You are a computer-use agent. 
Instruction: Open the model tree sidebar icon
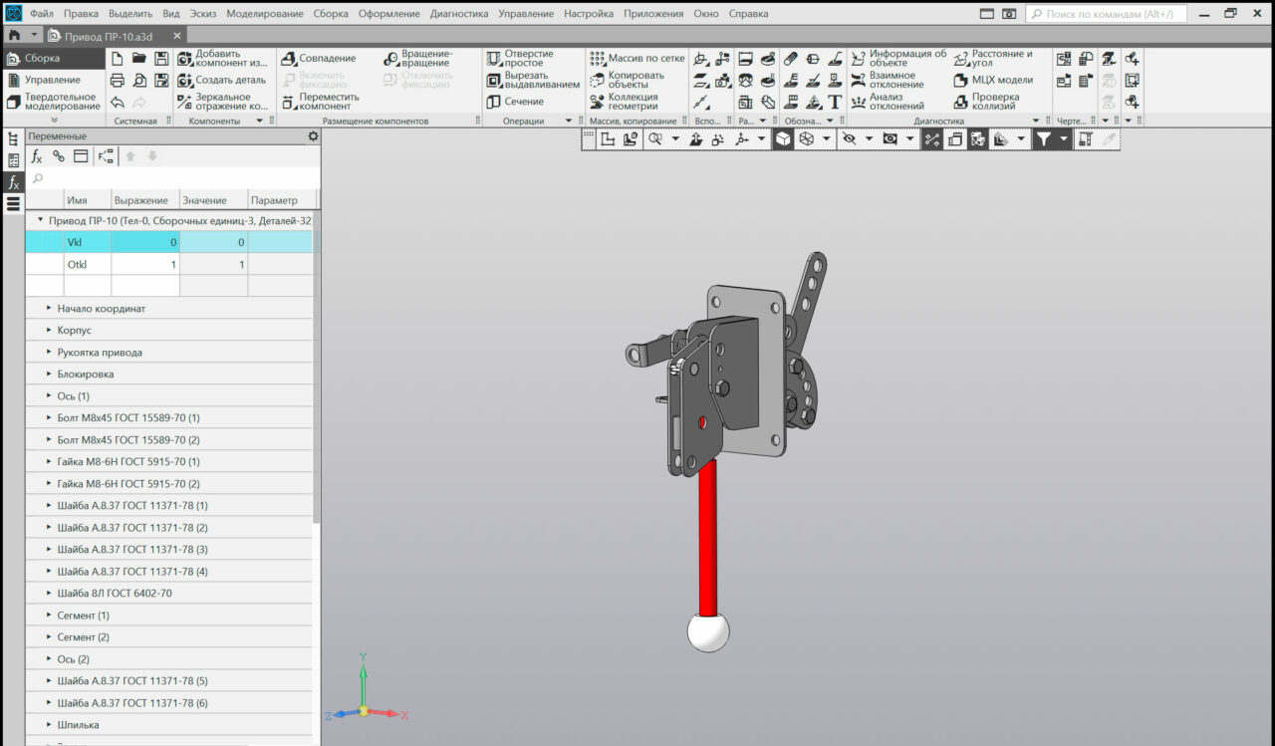point(13,138)
